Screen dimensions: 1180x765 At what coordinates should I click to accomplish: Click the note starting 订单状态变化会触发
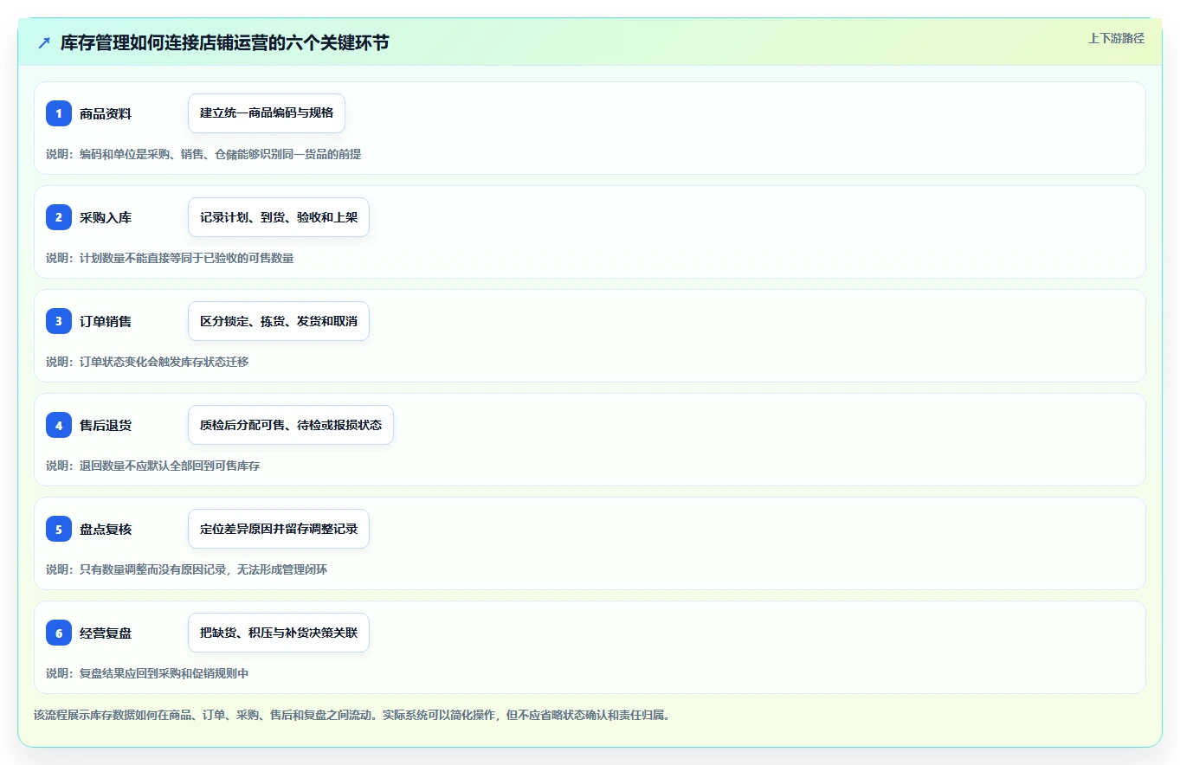(x=147, y=362)
